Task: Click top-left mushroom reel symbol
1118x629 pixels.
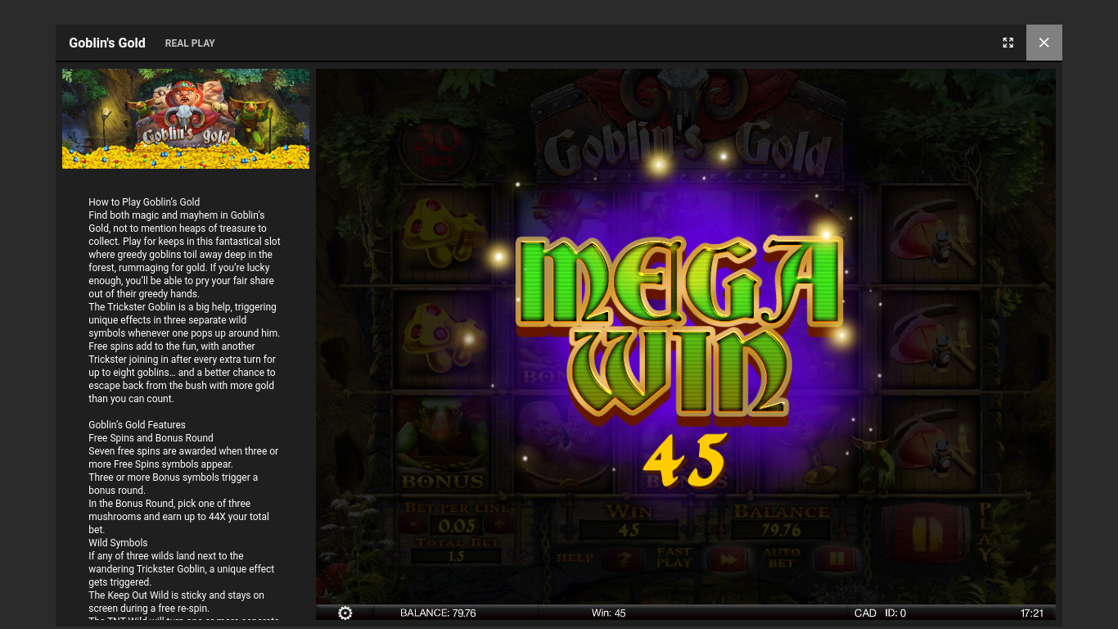Action: coord(444,233)
